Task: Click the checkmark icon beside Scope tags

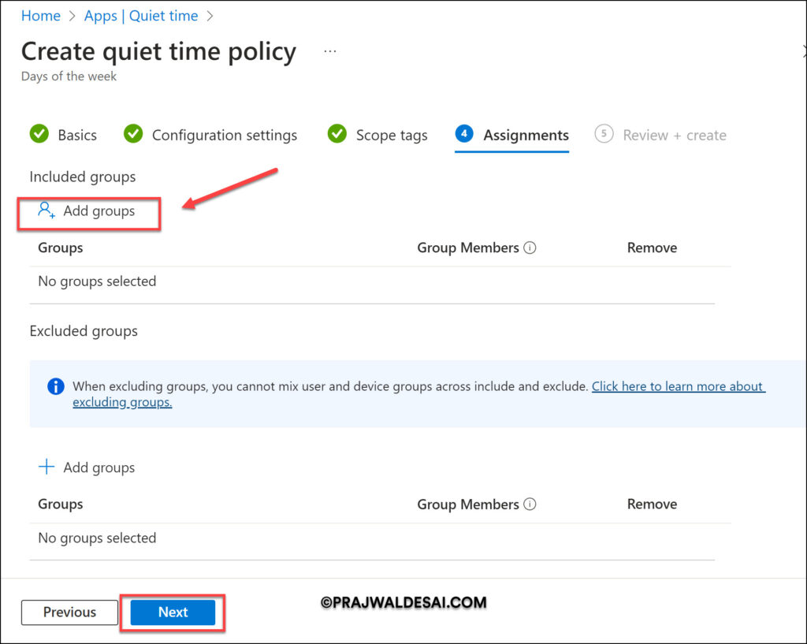Action: click(337, 133)
